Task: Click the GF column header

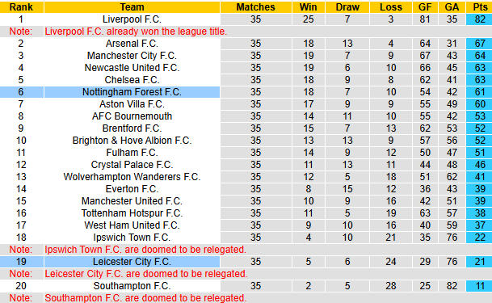Action: [425, 7]
